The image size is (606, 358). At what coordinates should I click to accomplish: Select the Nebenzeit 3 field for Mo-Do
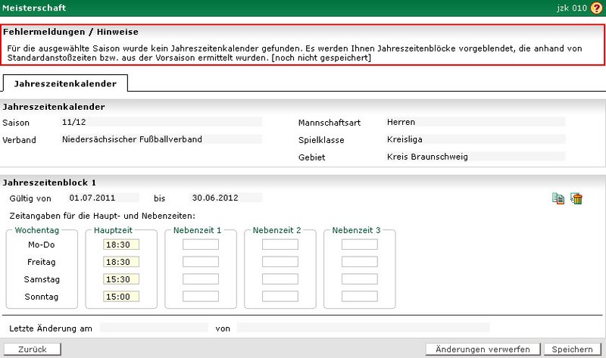tap(359, 244)
